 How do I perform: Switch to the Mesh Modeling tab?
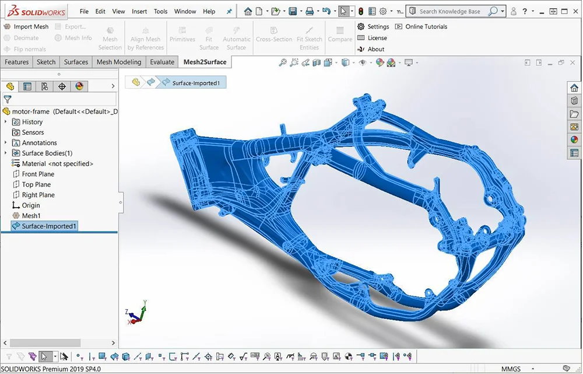click(118, 62)
